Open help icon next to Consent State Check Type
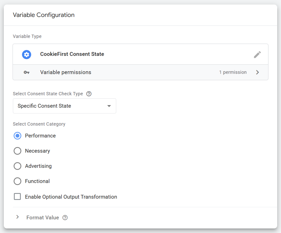 [x=89, y=94]
